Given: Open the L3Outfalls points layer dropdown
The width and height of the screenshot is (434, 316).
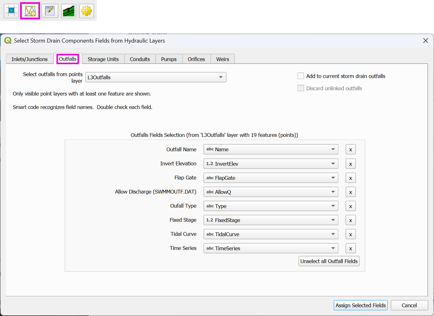Looking at the screenshot, I should (156, 77).
